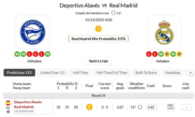This screenshot has width=195, height=117.
Task: Switch to the Under/Over 2.5 tab
Action: coord(52,73)
